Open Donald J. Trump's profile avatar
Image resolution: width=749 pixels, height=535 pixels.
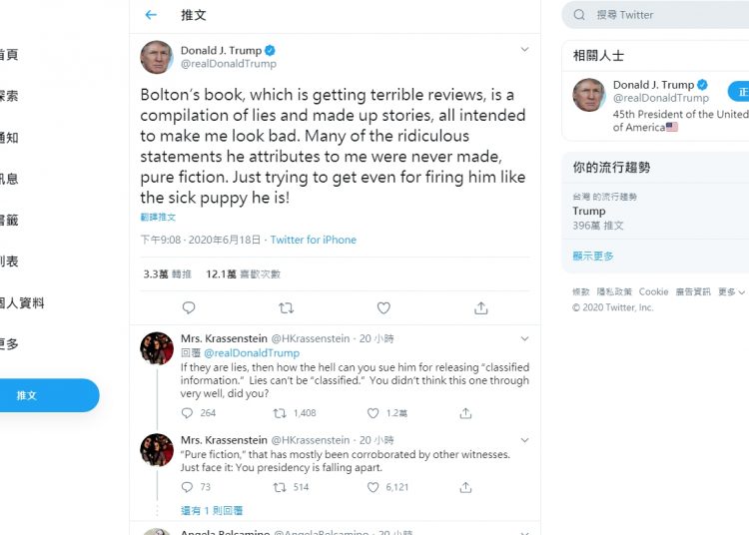(x=157, y=57)
